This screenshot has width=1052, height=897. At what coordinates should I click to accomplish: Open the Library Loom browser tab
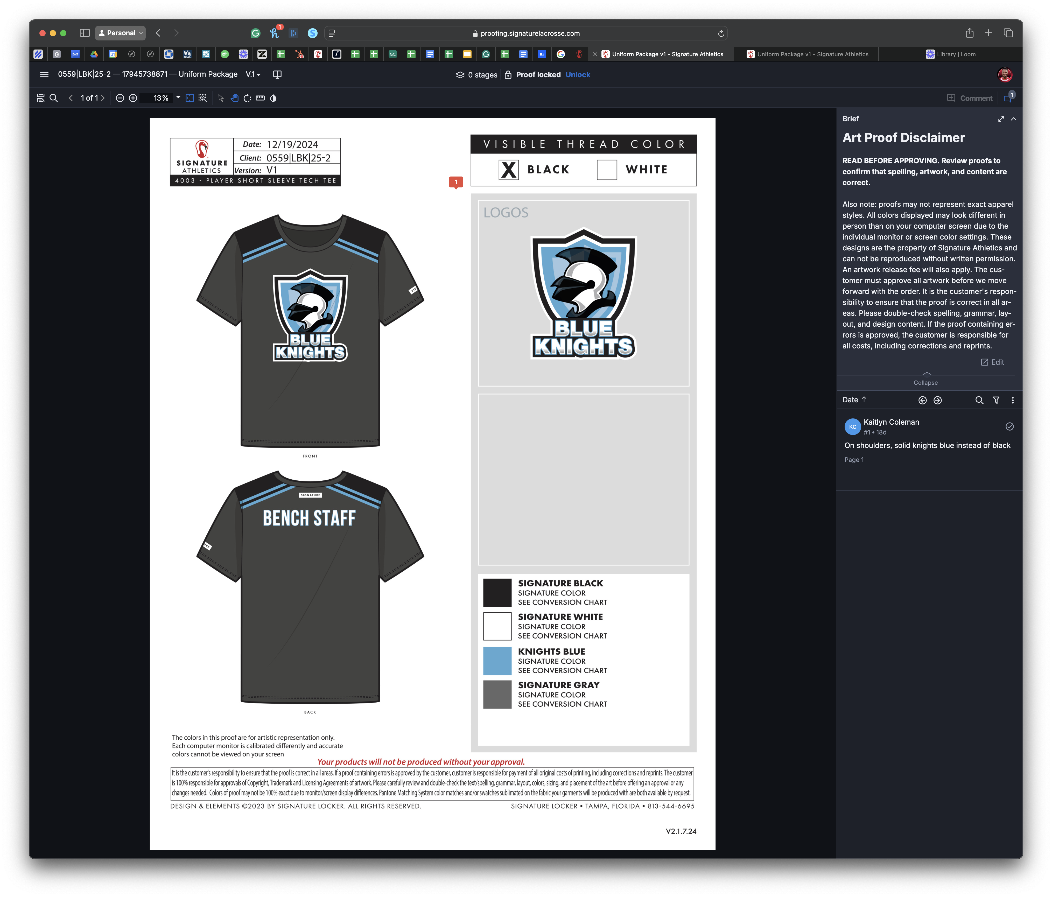pos(950,54)
